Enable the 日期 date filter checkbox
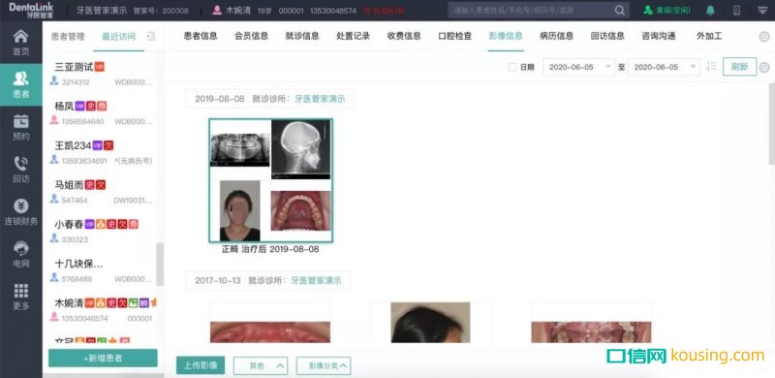 tap(512, 67)
